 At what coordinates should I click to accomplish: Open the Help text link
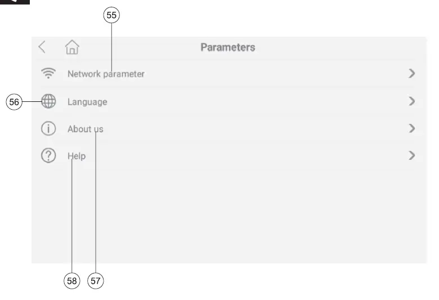tap(77, 156)
